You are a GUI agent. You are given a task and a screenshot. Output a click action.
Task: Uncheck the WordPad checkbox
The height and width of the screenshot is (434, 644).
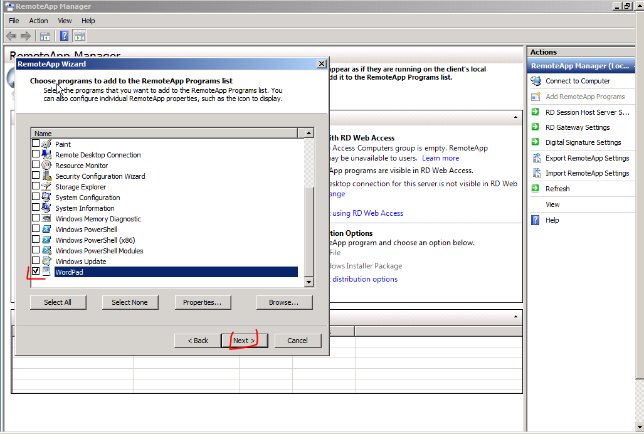[36, 272]
